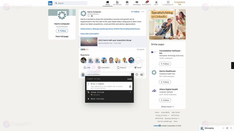Click Harris Healthcare logo
Image resolution: width=234 pixels, height=131 pixels.
154,72
